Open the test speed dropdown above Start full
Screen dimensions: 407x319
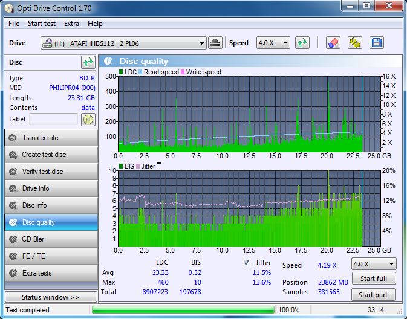pyautogui.click(x=374, y=264)
